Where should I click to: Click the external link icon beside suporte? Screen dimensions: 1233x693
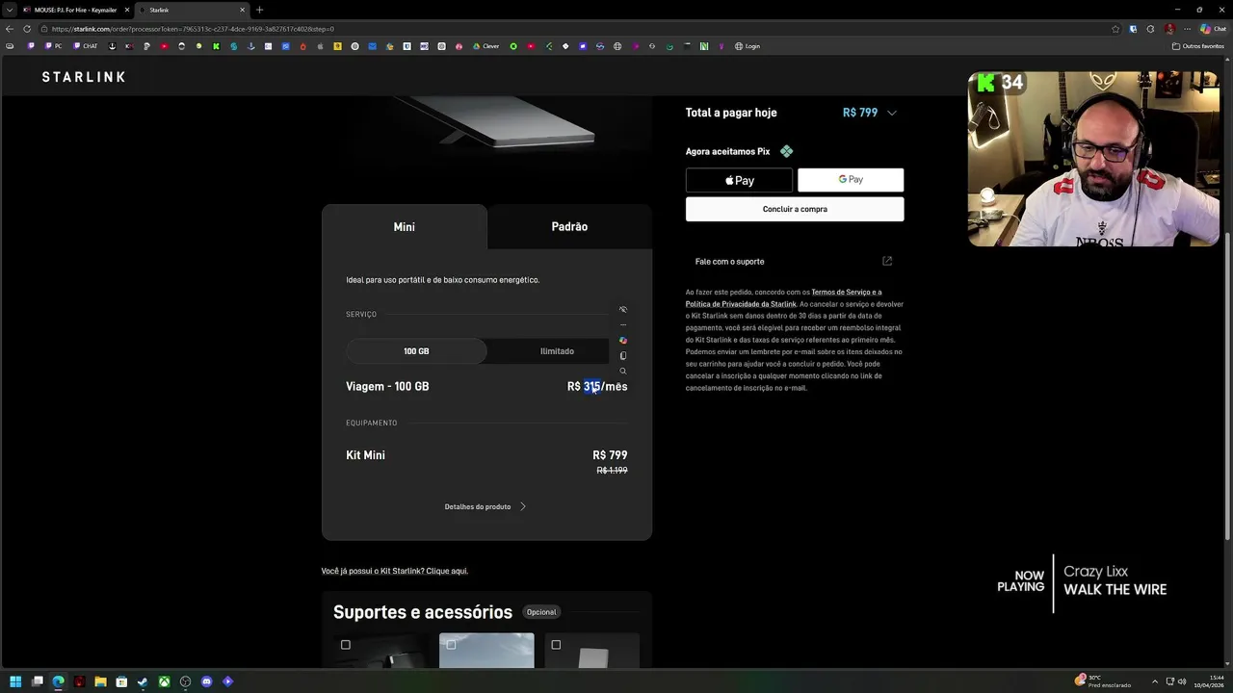coord(887,261)
